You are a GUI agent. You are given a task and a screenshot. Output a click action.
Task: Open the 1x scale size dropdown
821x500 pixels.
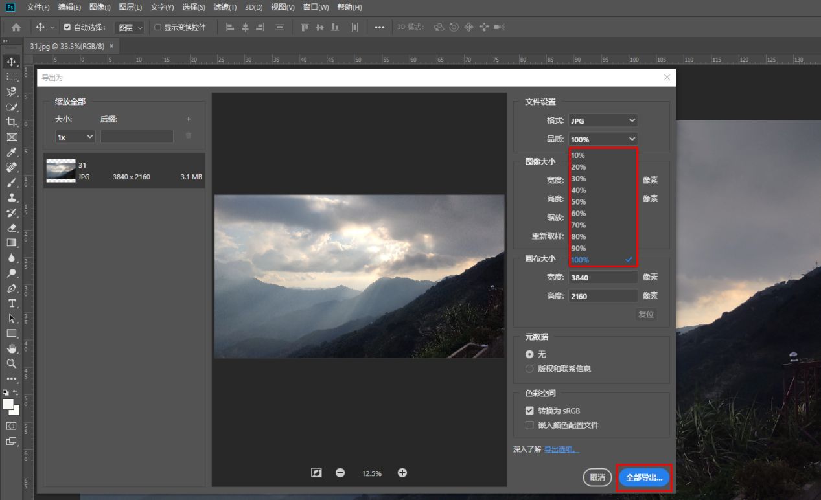click(75, 137)
